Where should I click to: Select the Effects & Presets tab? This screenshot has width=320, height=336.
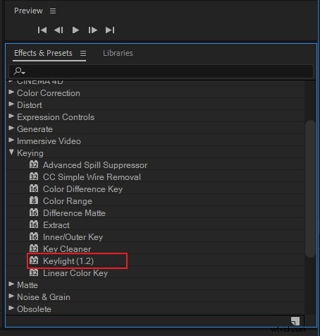coord(43,53)
